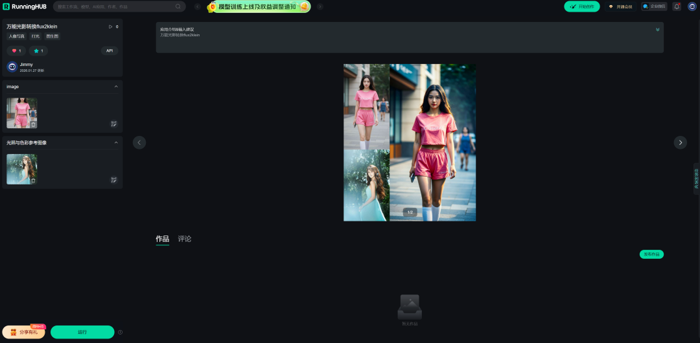
Task: Switch to the 评论 tab
Action: pos(184,239)
